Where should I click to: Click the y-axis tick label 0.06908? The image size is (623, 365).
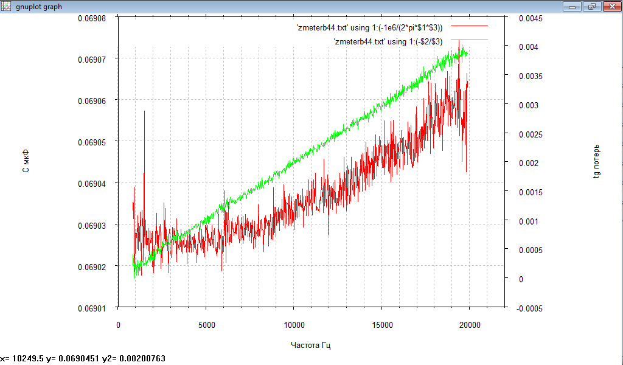coord(92,18)
